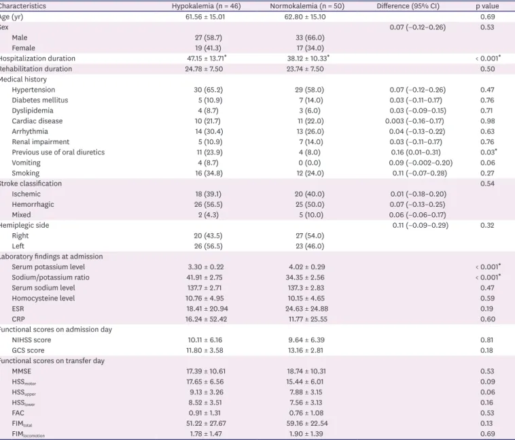Image resolution: width=515 pixels, height=440 pixels.
Task: Click the value '16.24 ± 52.42'
Action: coord(206,319)
